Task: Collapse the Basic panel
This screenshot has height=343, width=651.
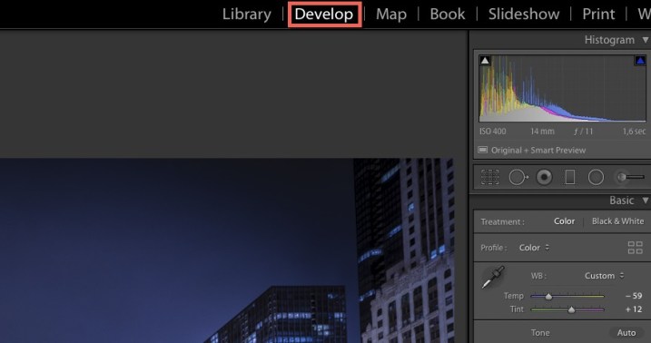Action: tap(646, 201)
